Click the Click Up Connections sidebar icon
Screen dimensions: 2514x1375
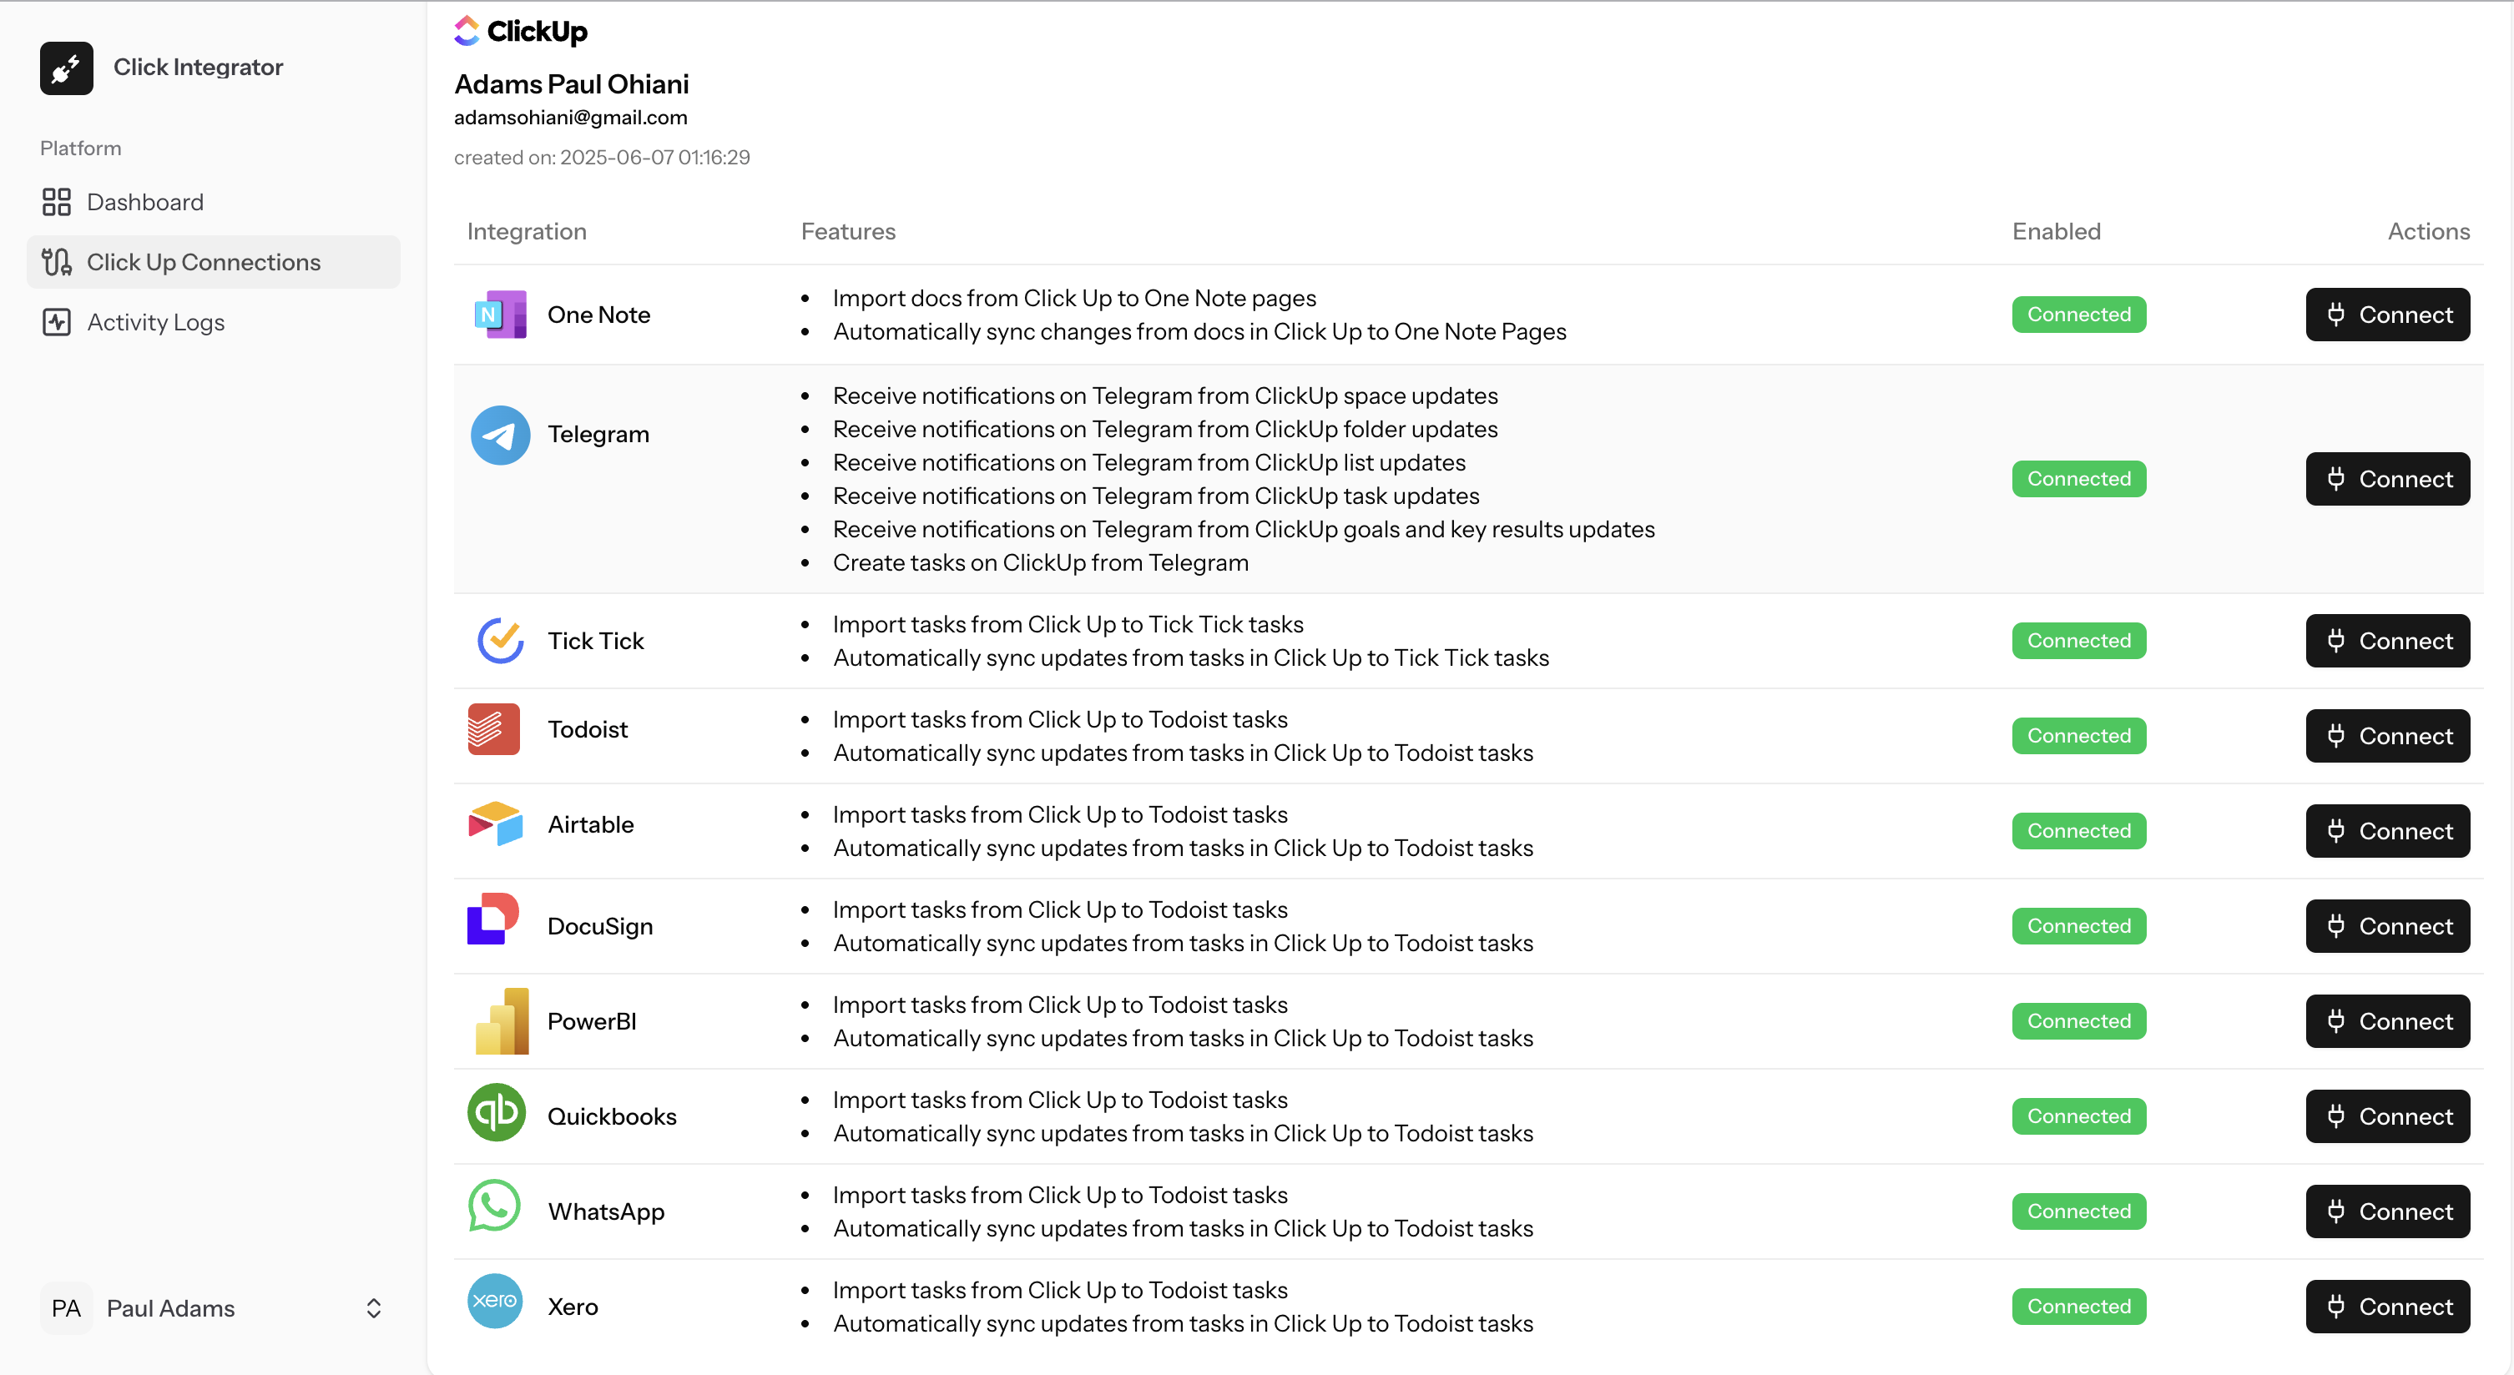57,261
